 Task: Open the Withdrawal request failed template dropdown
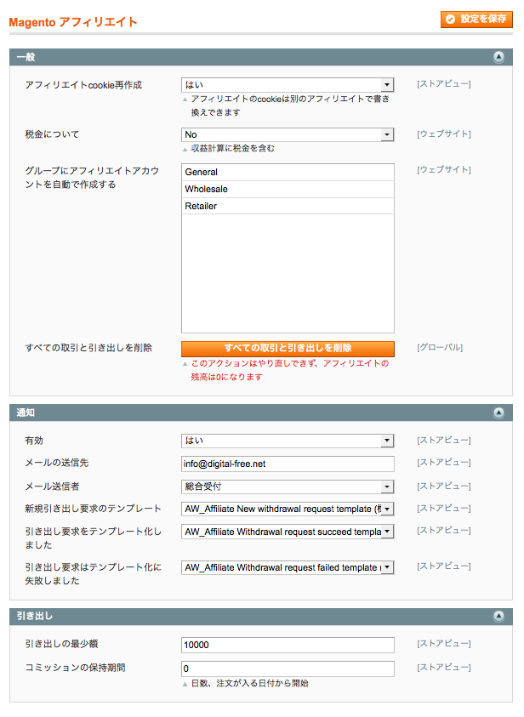288,567
